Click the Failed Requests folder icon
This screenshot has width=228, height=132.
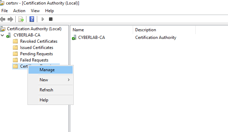point(15,60)
